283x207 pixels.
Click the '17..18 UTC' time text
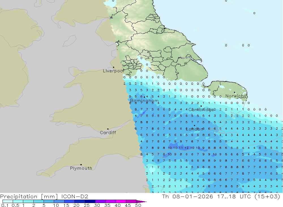click(x=235, y=196)
